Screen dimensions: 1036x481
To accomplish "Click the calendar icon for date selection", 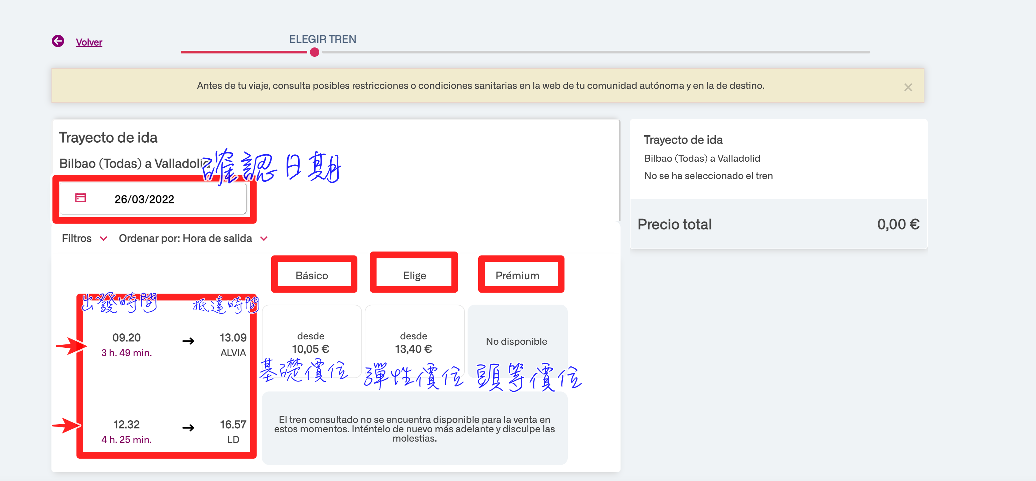I will pyautogui.click(x=80, y=198).
